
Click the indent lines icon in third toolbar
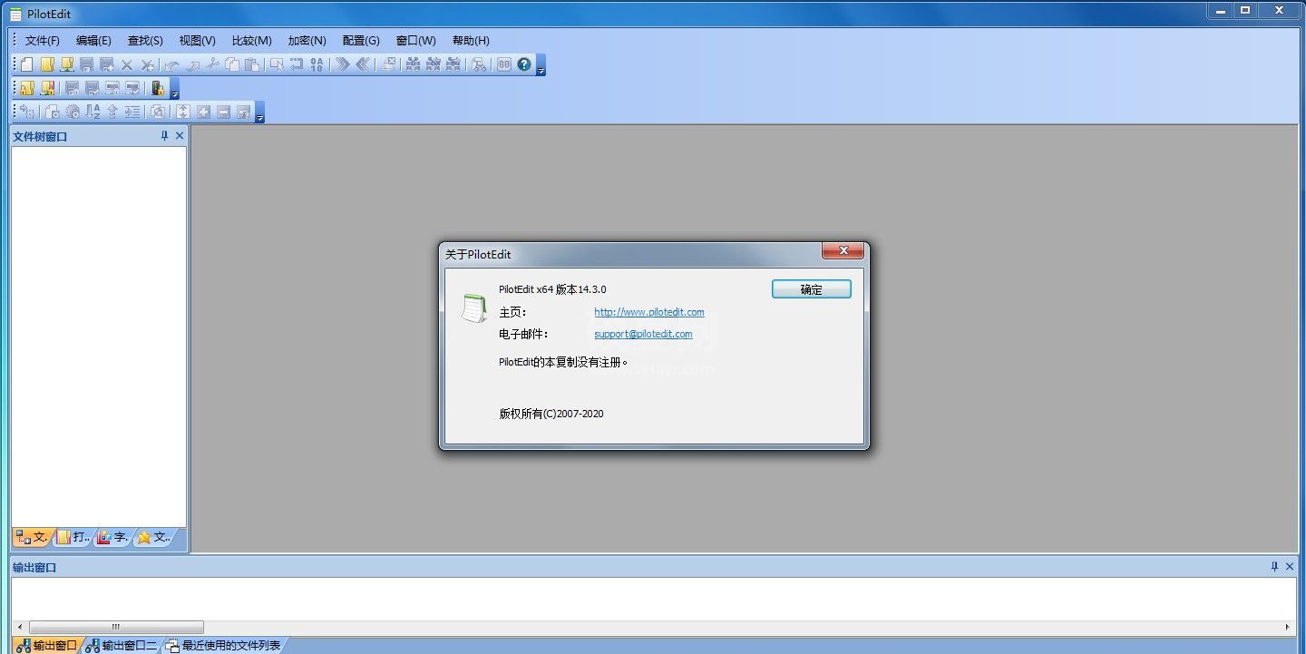coord(132,112)
